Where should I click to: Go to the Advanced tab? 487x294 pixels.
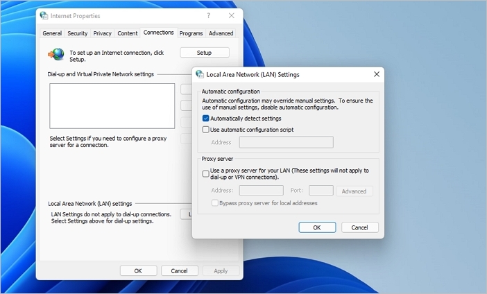click(x=221, y=33)
